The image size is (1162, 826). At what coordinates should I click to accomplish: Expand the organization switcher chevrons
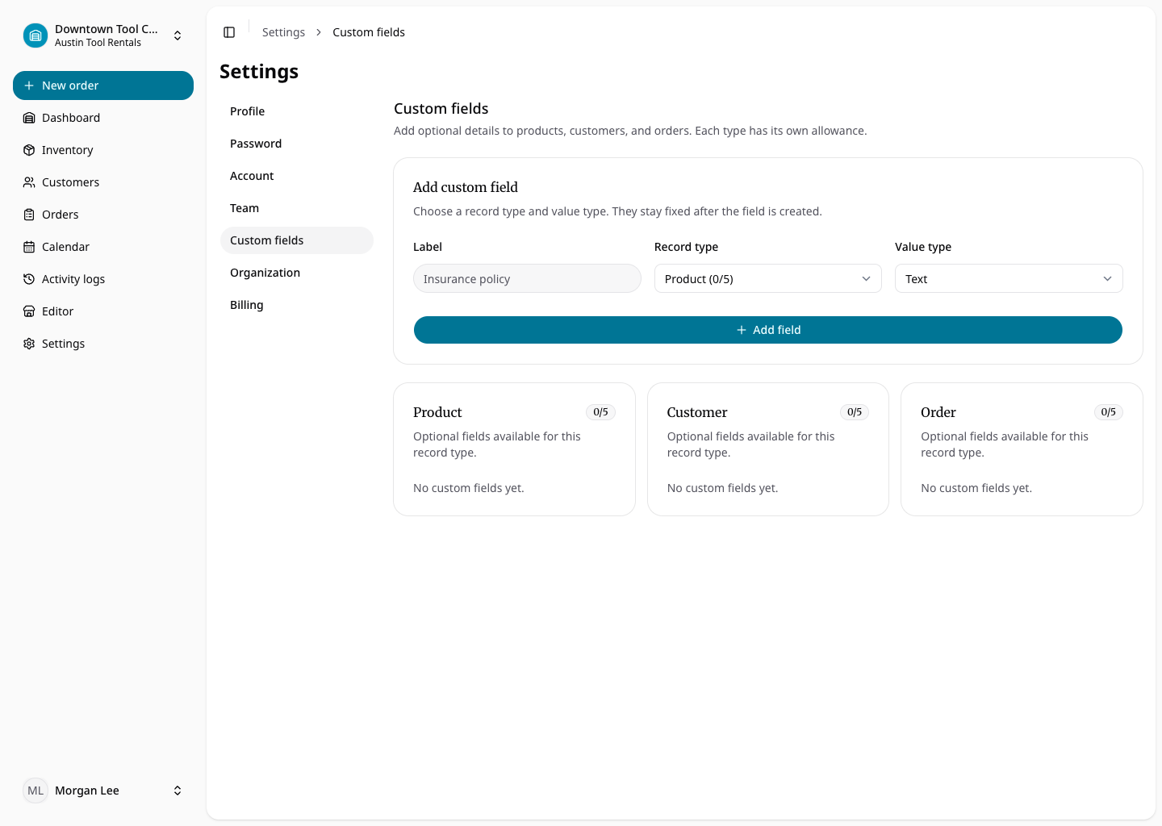click(x=178, y=35)
